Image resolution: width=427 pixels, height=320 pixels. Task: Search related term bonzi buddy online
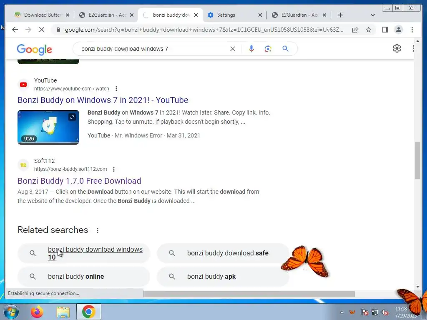click(x=84, y=277)
